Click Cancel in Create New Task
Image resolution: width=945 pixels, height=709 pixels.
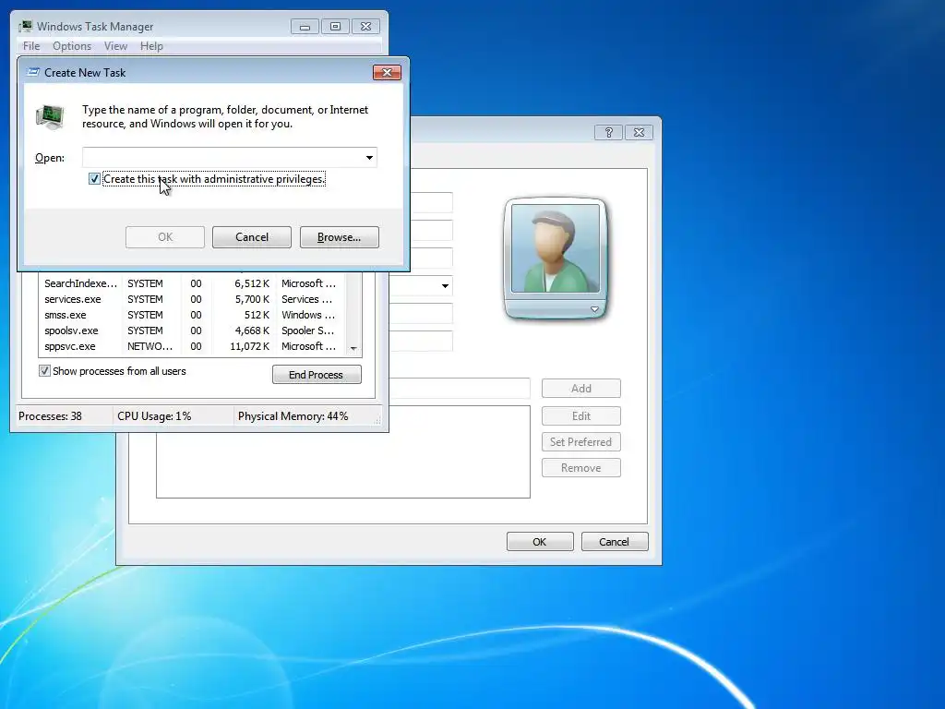(x=252, y=237)
